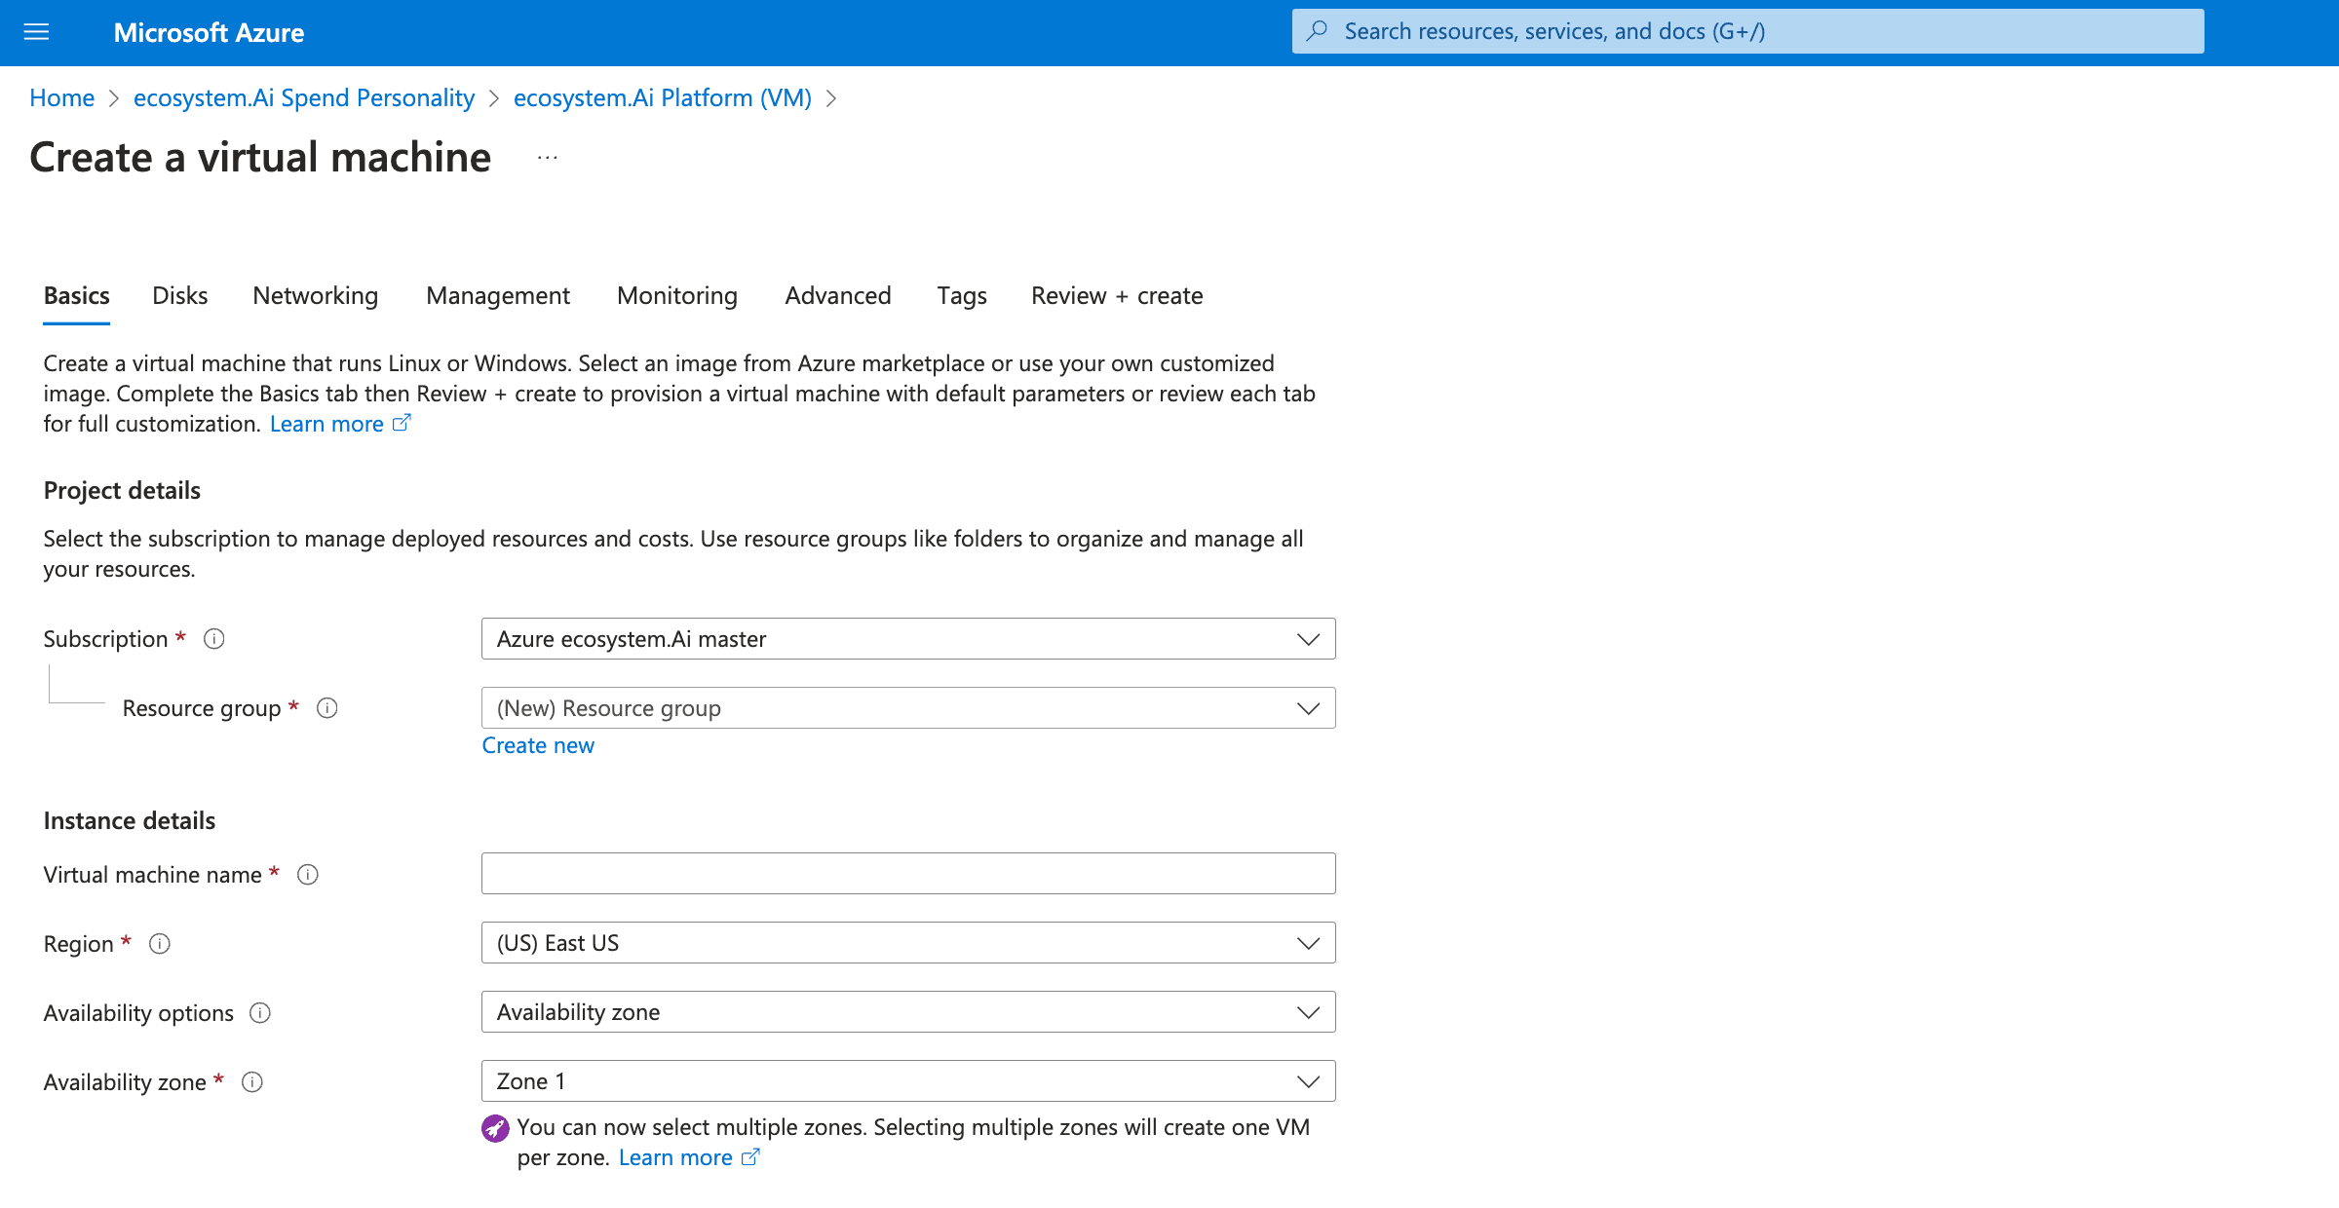
Task: Switch to the Networking tab
Action: (315, 296)
